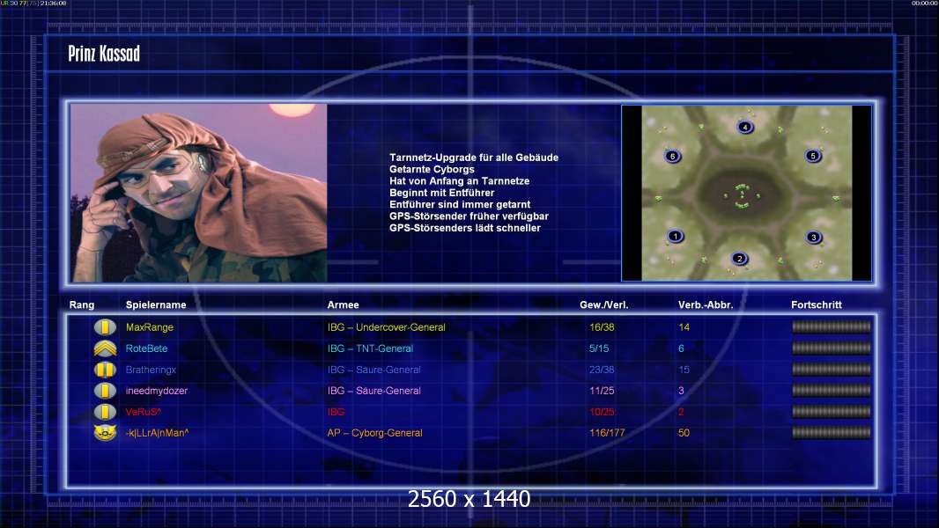Click the clock readout 21:36:08
Screen dimensions: 939x528
pos(54,3)
